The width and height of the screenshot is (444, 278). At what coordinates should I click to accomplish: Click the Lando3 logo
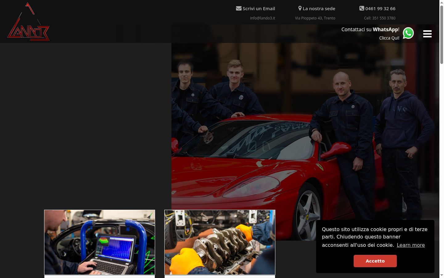point(28,22)
